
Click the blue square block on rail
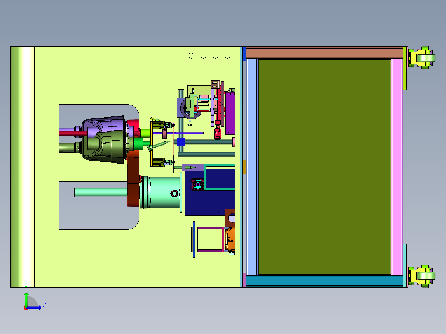point(181,142)
